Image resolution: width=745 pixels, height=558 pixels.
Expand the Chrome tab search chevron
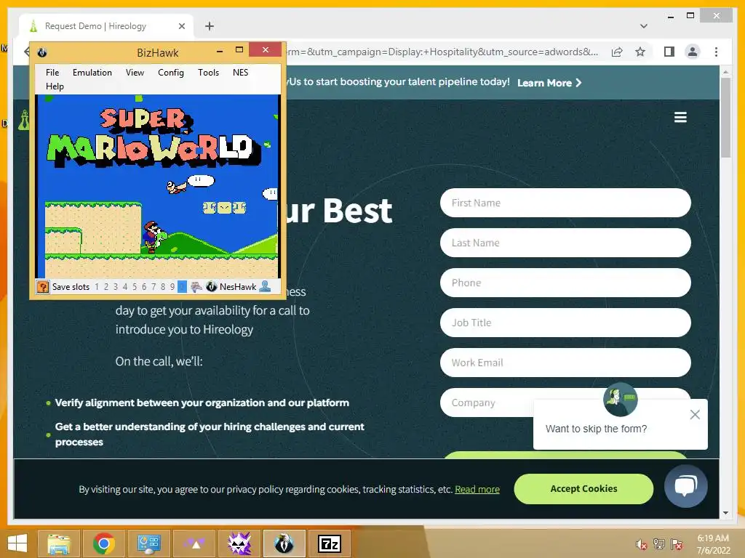click(x=643, y=26)
